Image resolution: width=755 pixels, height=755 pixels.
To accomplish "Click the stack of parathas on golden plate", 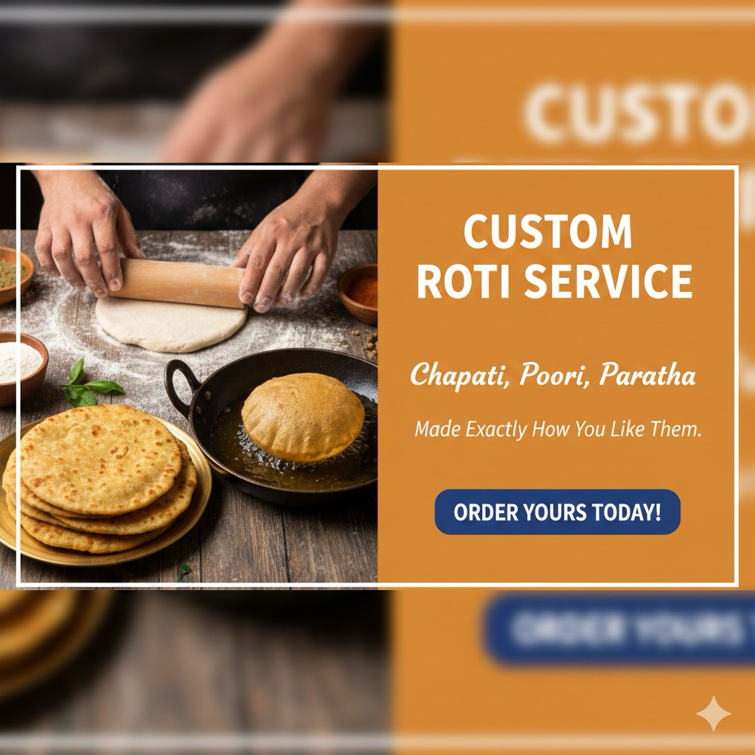I will click(99, 479).
